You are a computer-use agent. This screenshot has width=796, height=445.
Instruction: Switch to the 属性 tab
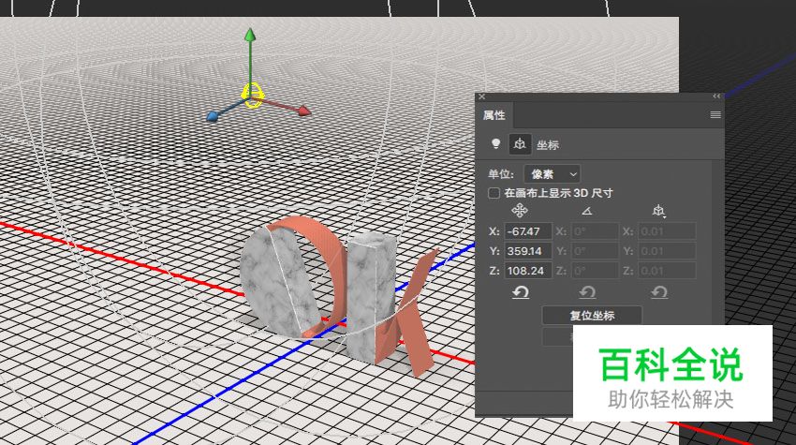(494, 115)
